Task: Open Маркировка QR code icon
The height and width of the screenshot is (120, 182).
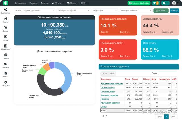Action: pos(6,46)
